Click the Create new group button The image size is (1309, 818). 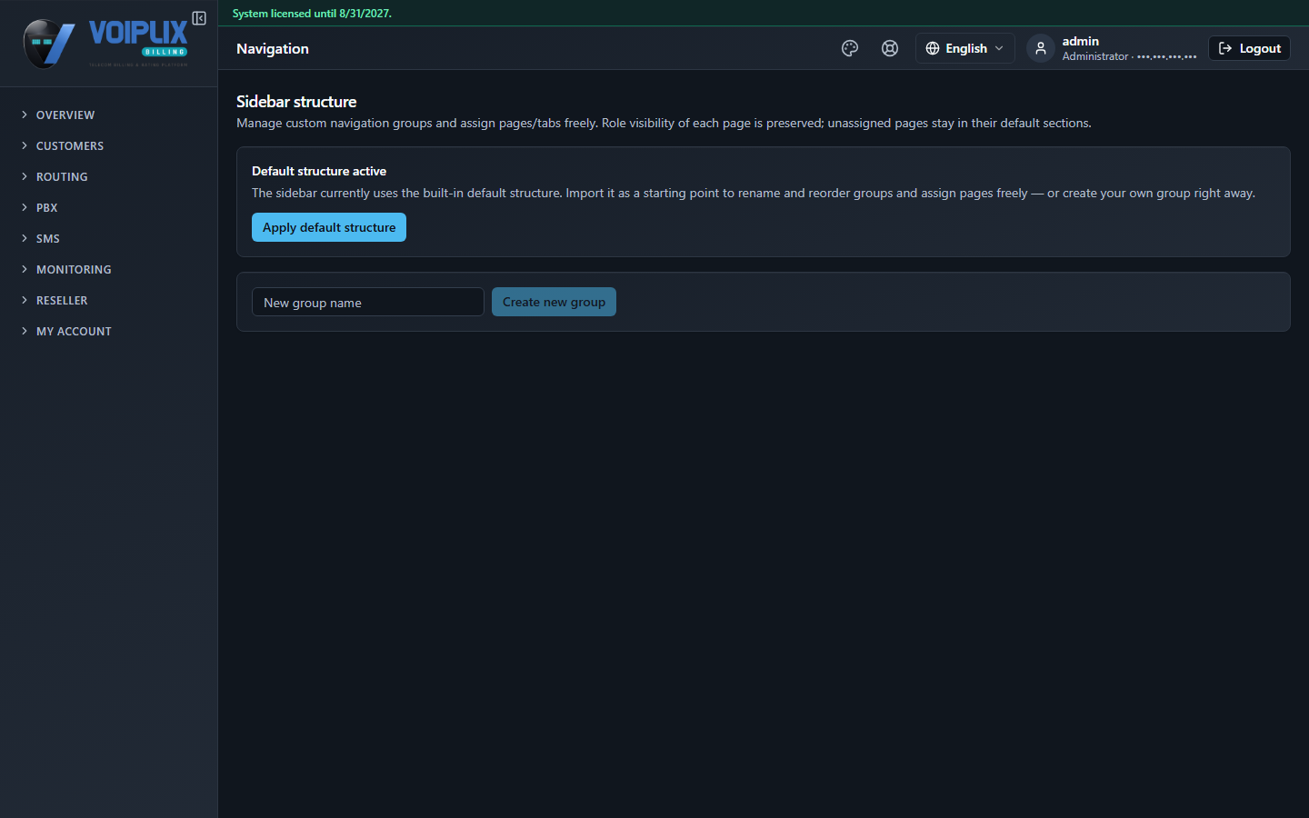[x=554, y=302]
